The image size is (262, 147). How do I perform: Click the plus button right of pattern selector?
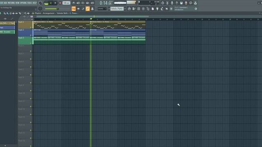(x=125, y=9)
